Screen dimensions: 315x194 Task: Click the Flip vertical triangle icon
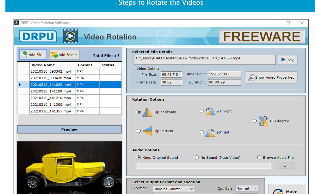(x=147, y=131)
